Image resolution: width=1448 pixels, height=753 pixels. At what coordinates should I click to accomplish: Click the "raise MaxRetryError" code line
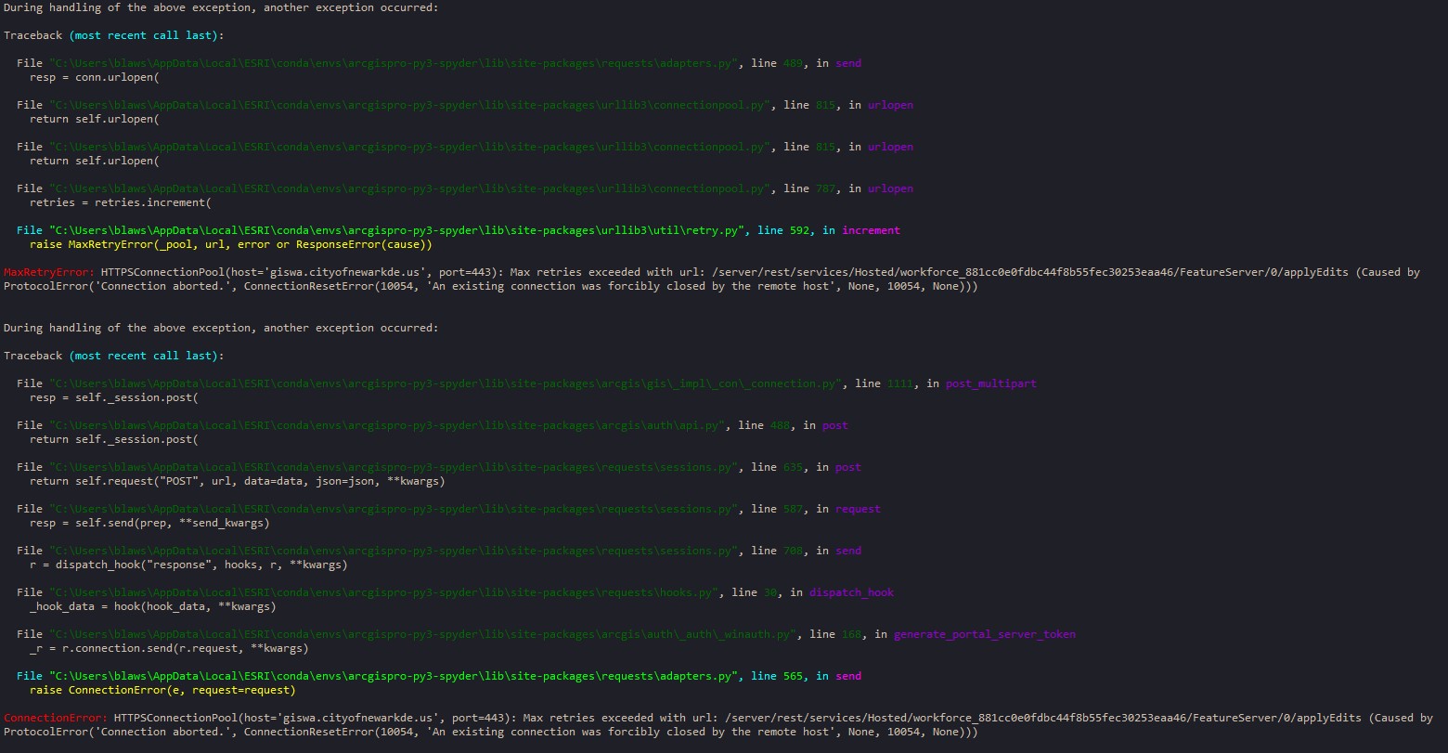(x=231, y=244)
